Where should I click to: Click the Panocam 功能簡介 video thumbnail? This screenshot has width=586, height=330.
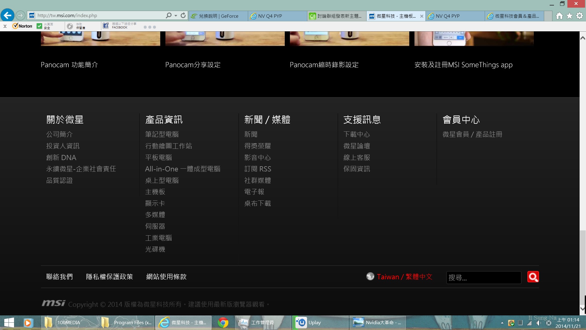pyautogui.click(x=100, y=38)
